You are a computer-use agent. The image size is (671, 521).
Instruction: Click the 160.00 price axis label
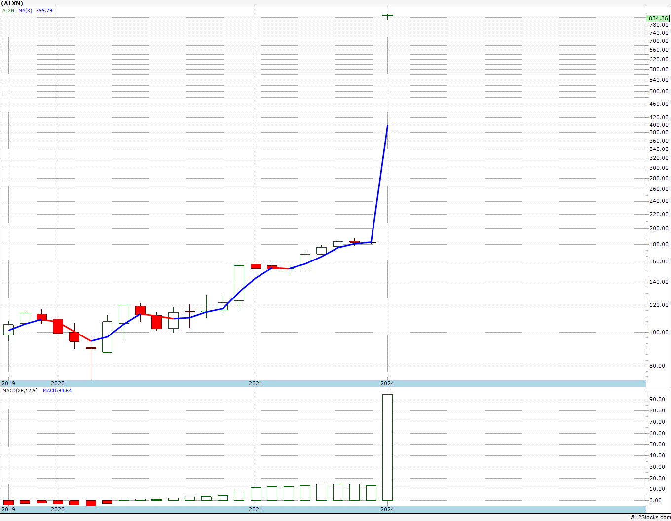point(659,261)
